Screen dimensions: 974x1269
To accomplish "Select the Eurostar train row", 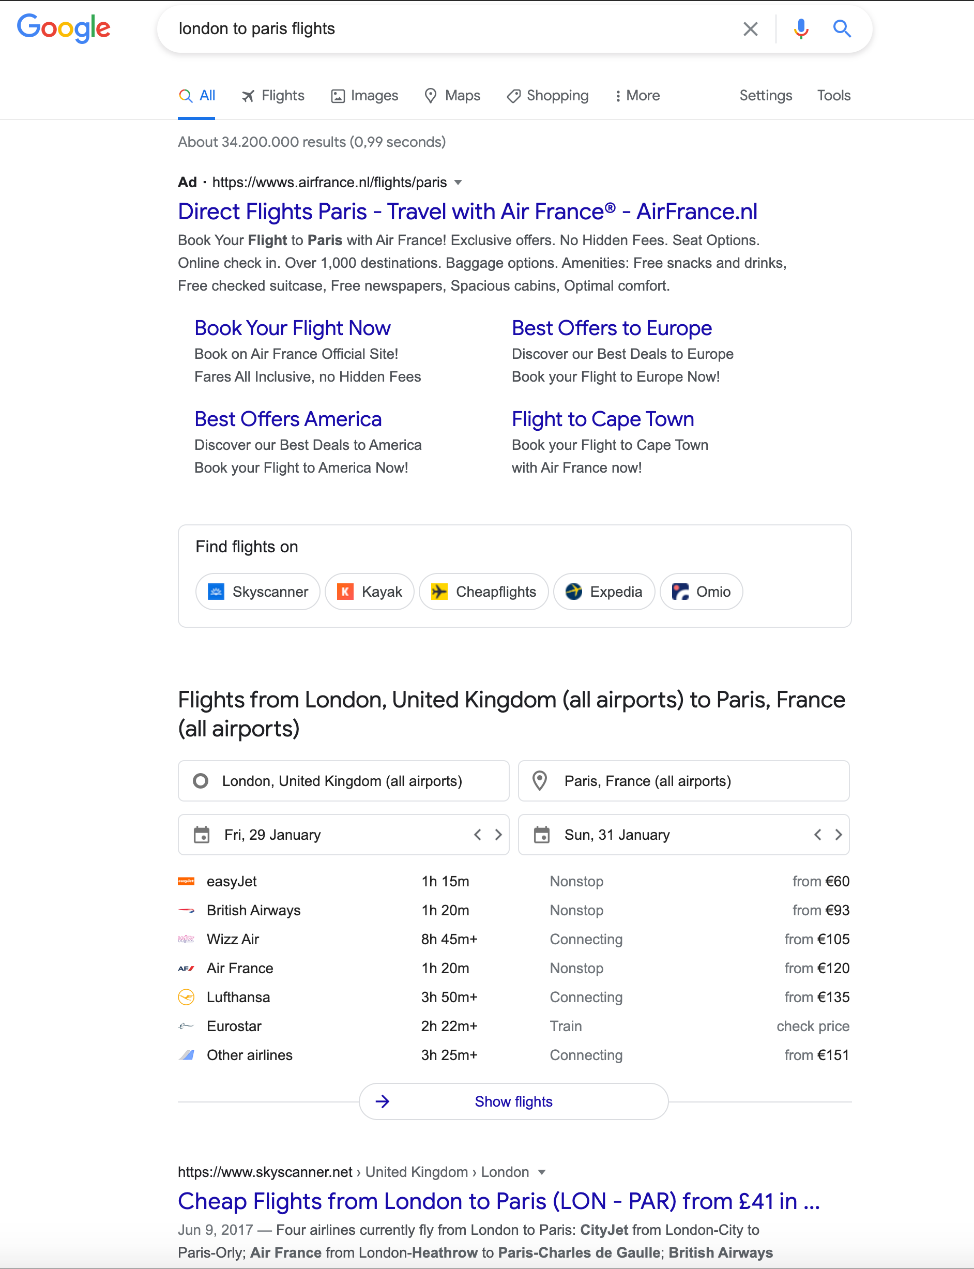I will point(514,1026).
